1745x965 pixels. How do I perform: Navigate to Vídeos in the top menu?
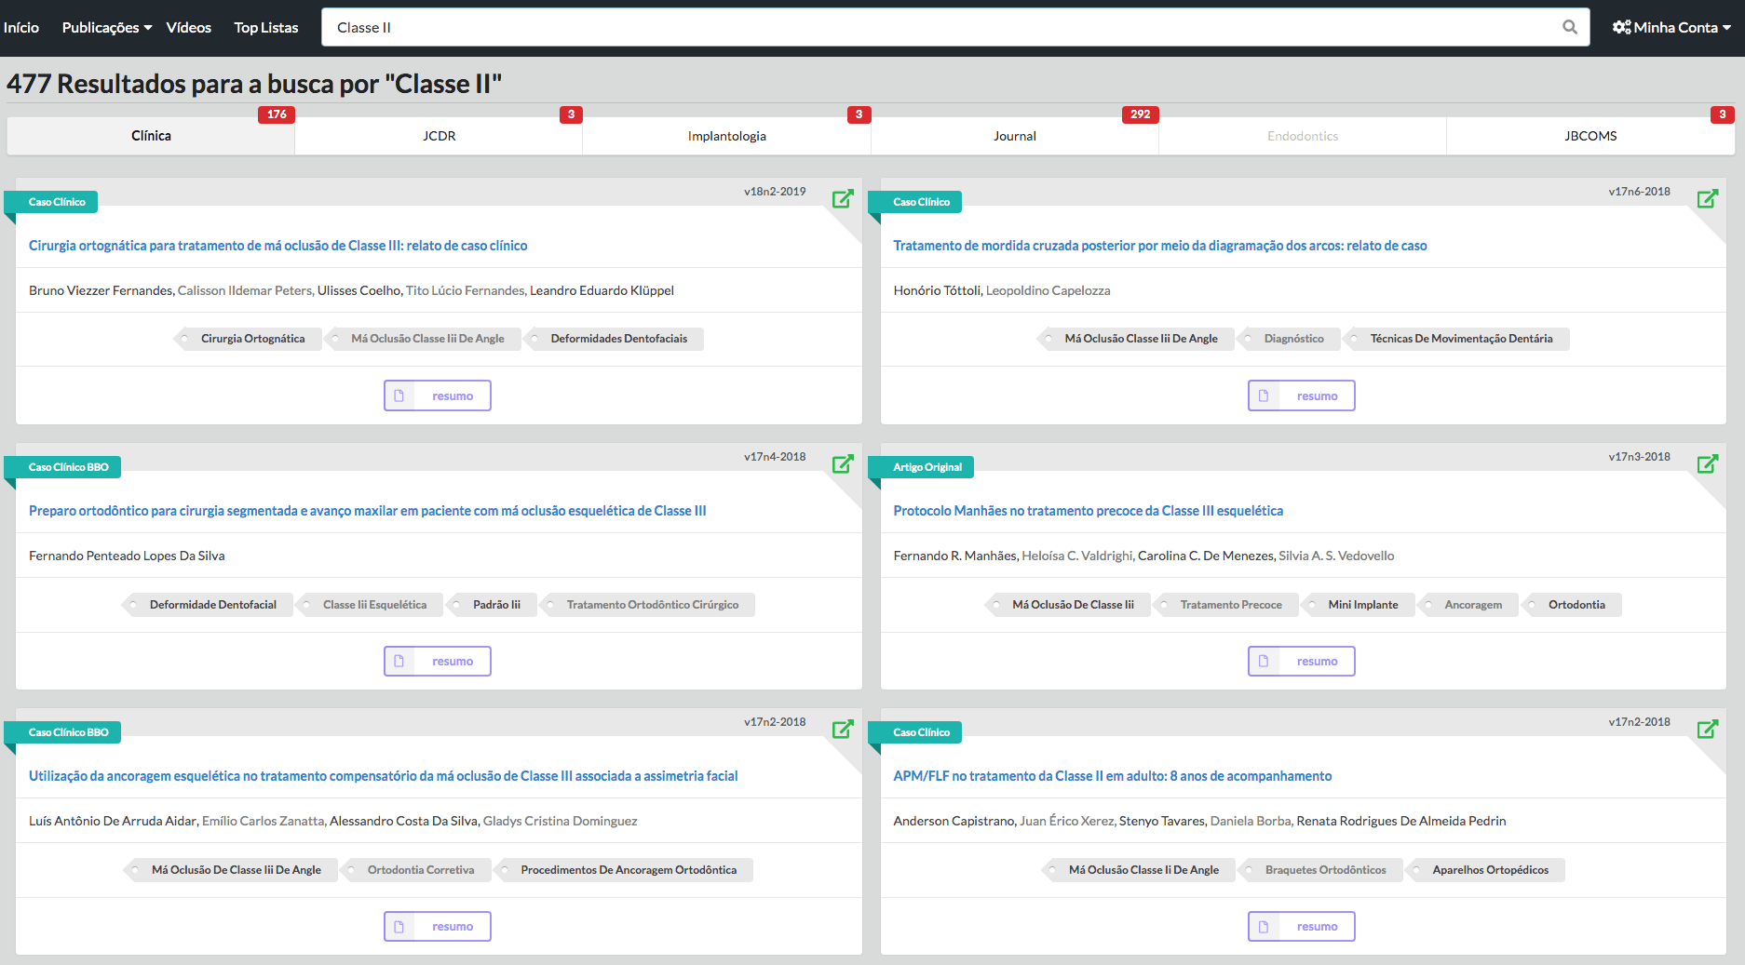point(188,27)
